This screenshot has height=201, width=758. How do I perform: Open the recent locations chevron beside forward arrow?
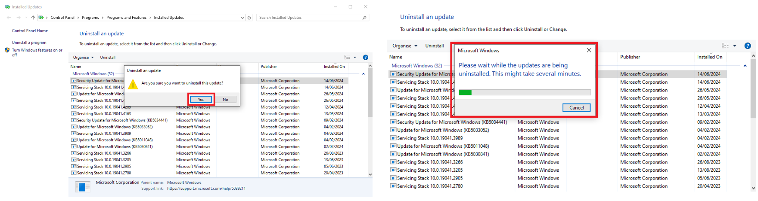pyautogui.click(x=26, y=18)
